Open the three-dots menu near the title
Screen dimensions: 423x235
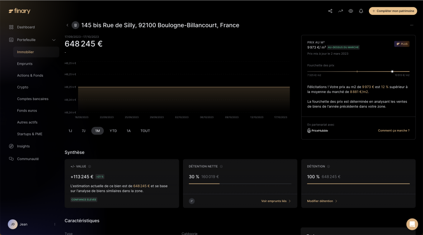[x=412, y=25]
